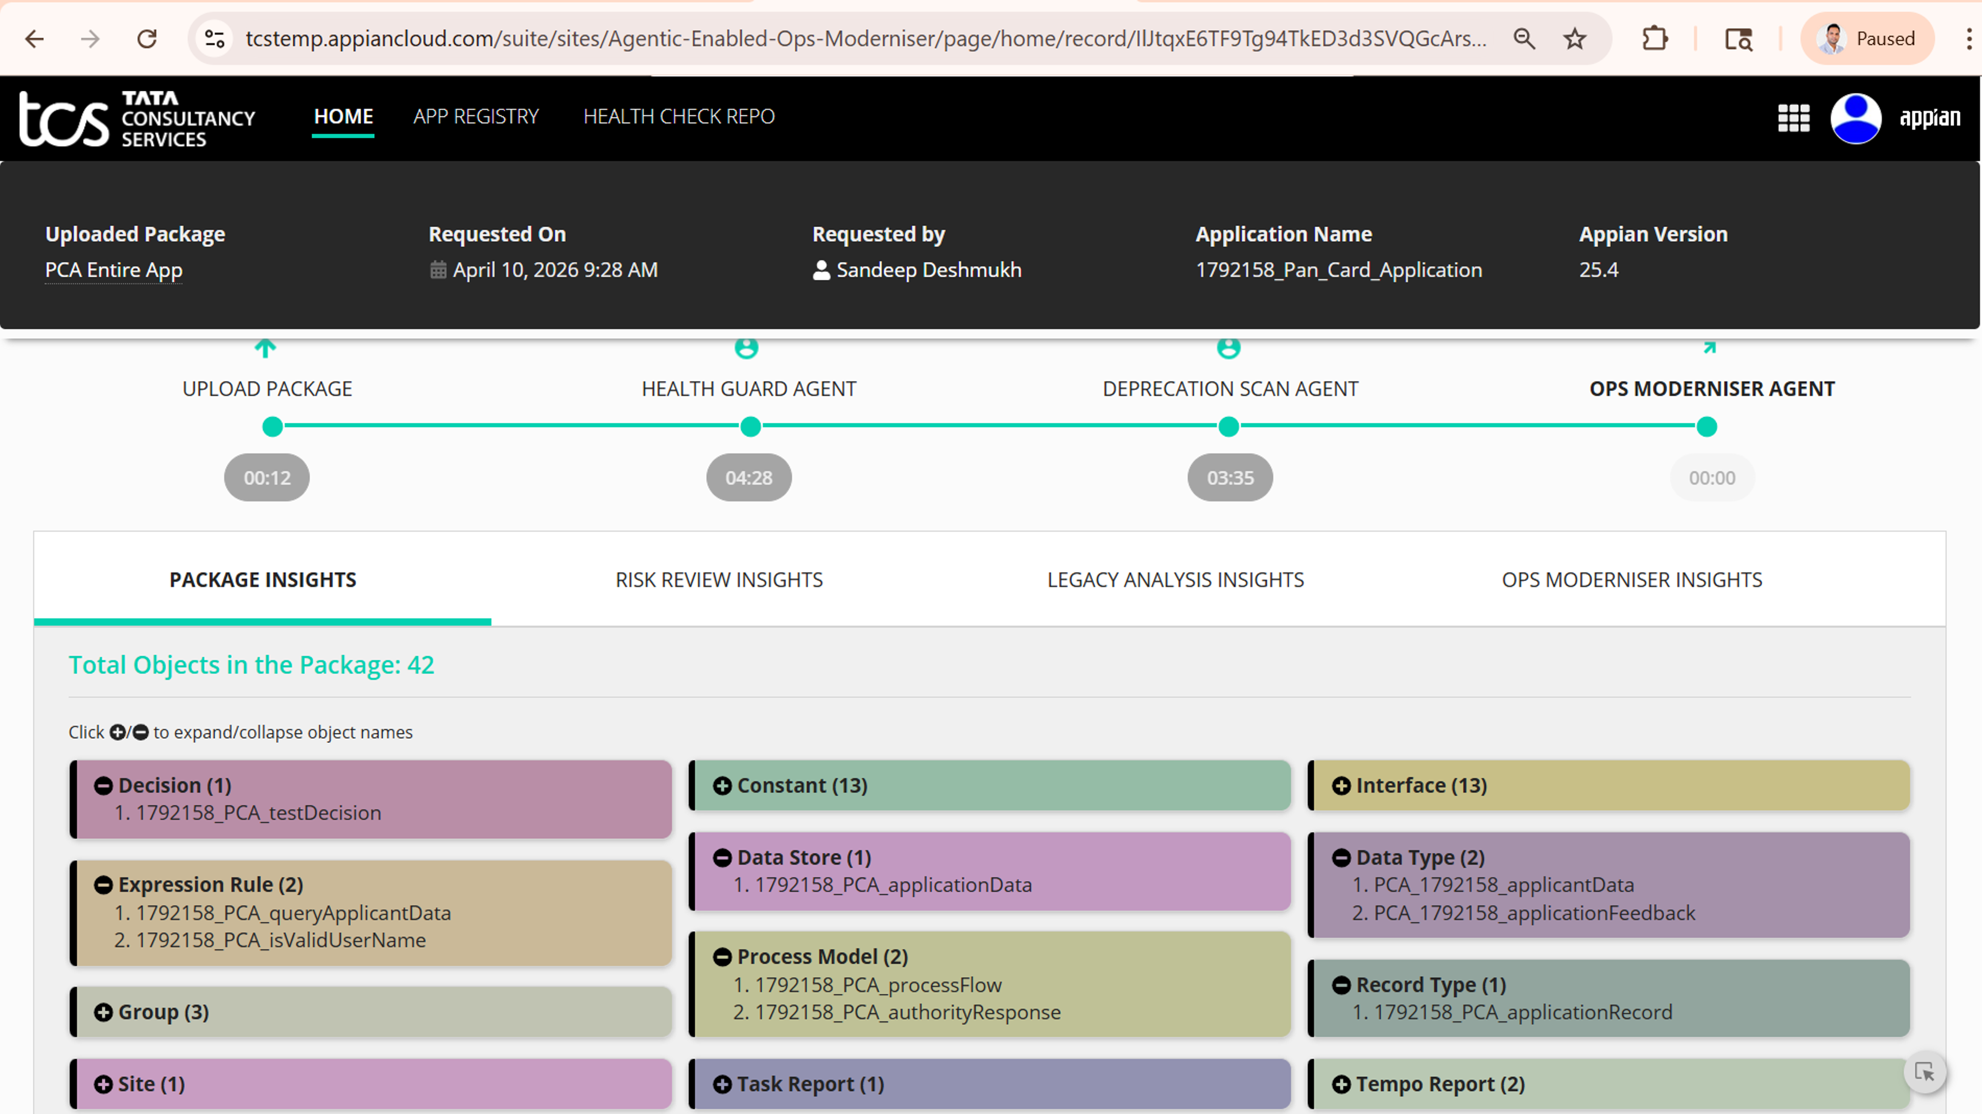Open the user profile avatar menu
Image resolution: width=1982 pixels, height=1114 pixels.
(1856, 118)
